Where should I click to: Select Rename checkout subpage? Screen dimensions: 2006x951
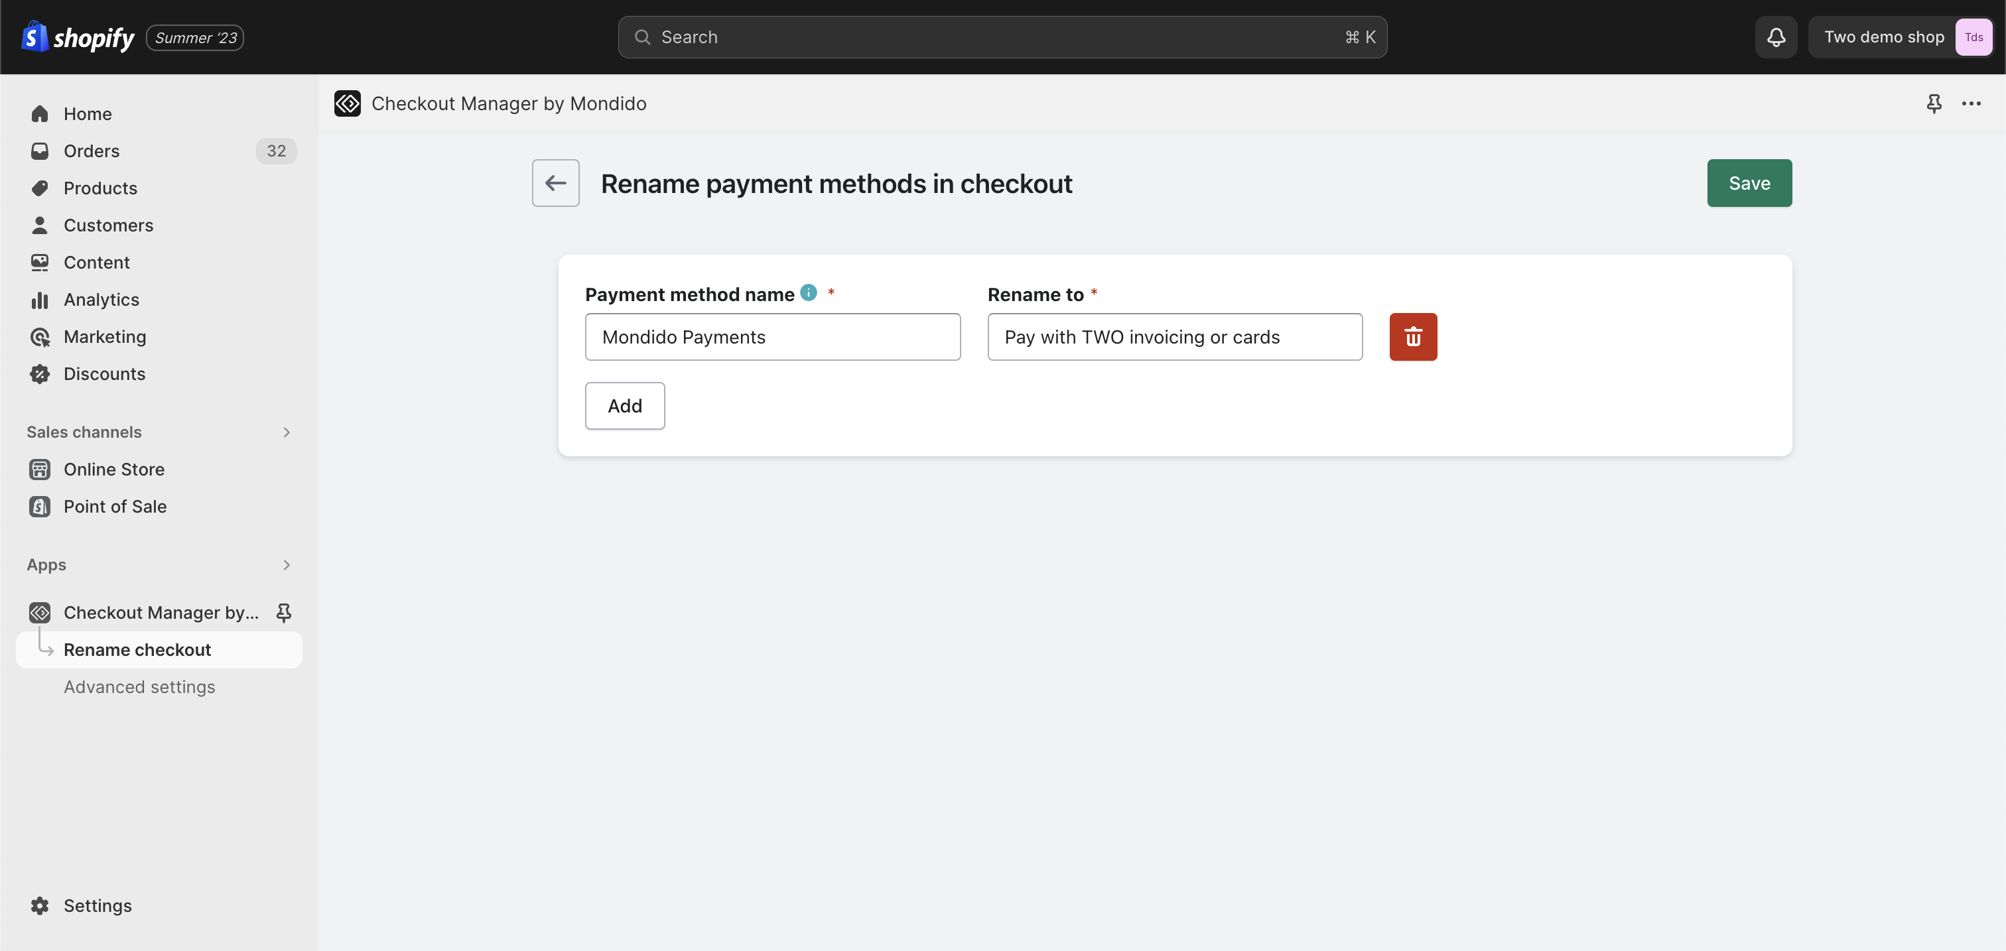pyautogui.click(x=159, y=651)
